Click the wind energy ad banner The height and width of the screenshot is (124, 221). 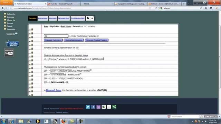point(12,43)
